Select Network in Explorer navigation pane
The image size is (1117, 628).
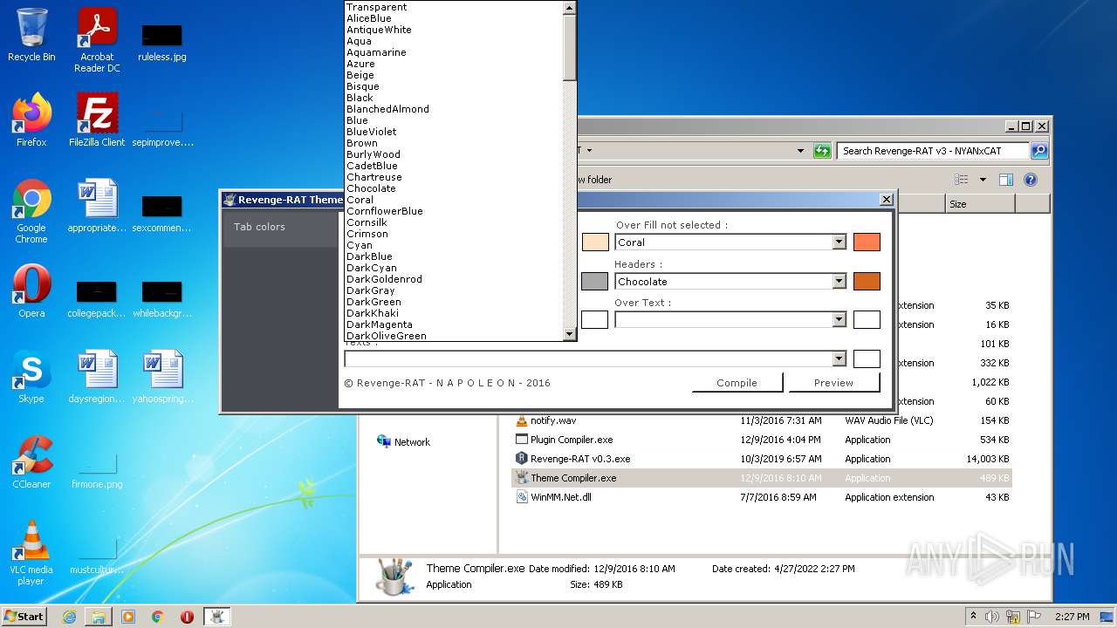[403, 442]
